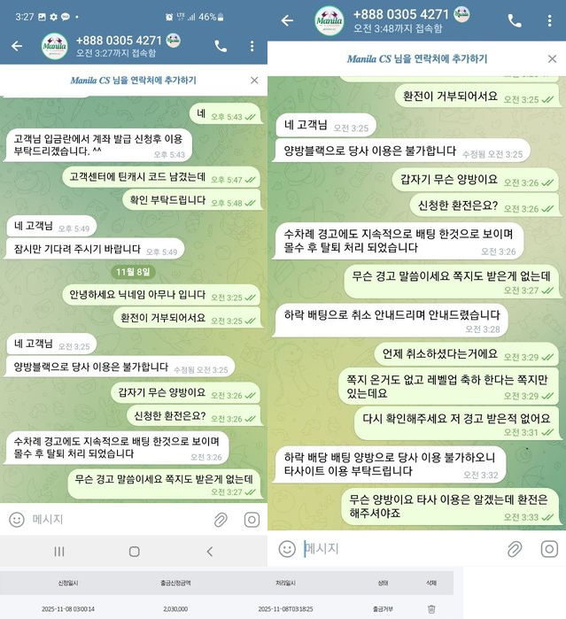Open emoji picker in right message bar

point(287,549)
